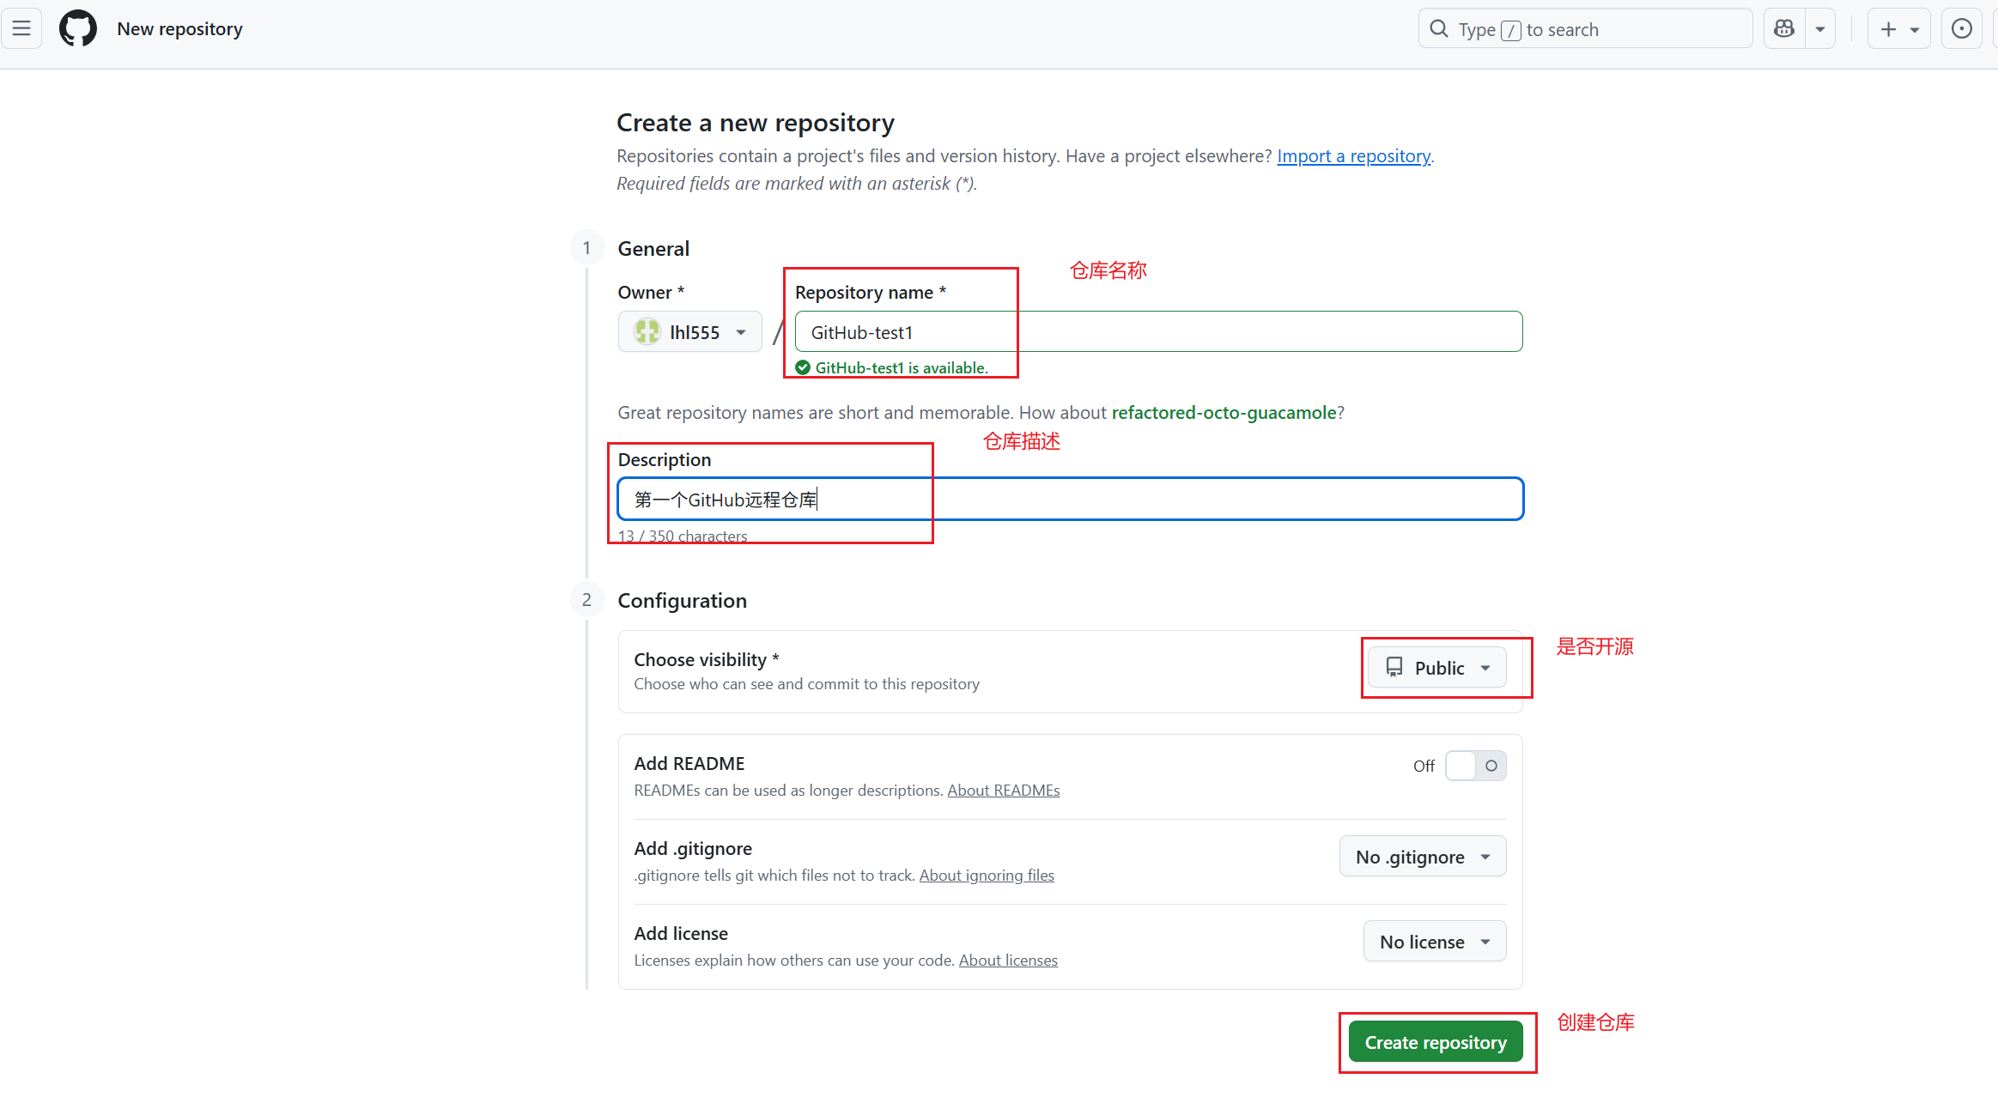Click the GitHub Octocat logo

pos(78,29)
